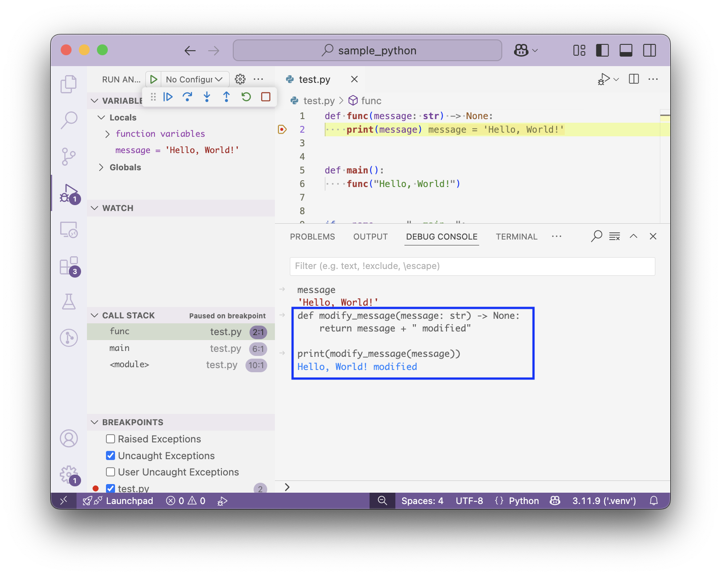Screen dimensions: 721x576
Task: Open the Explorer view in activity bar
Action: tap(69, 84)
